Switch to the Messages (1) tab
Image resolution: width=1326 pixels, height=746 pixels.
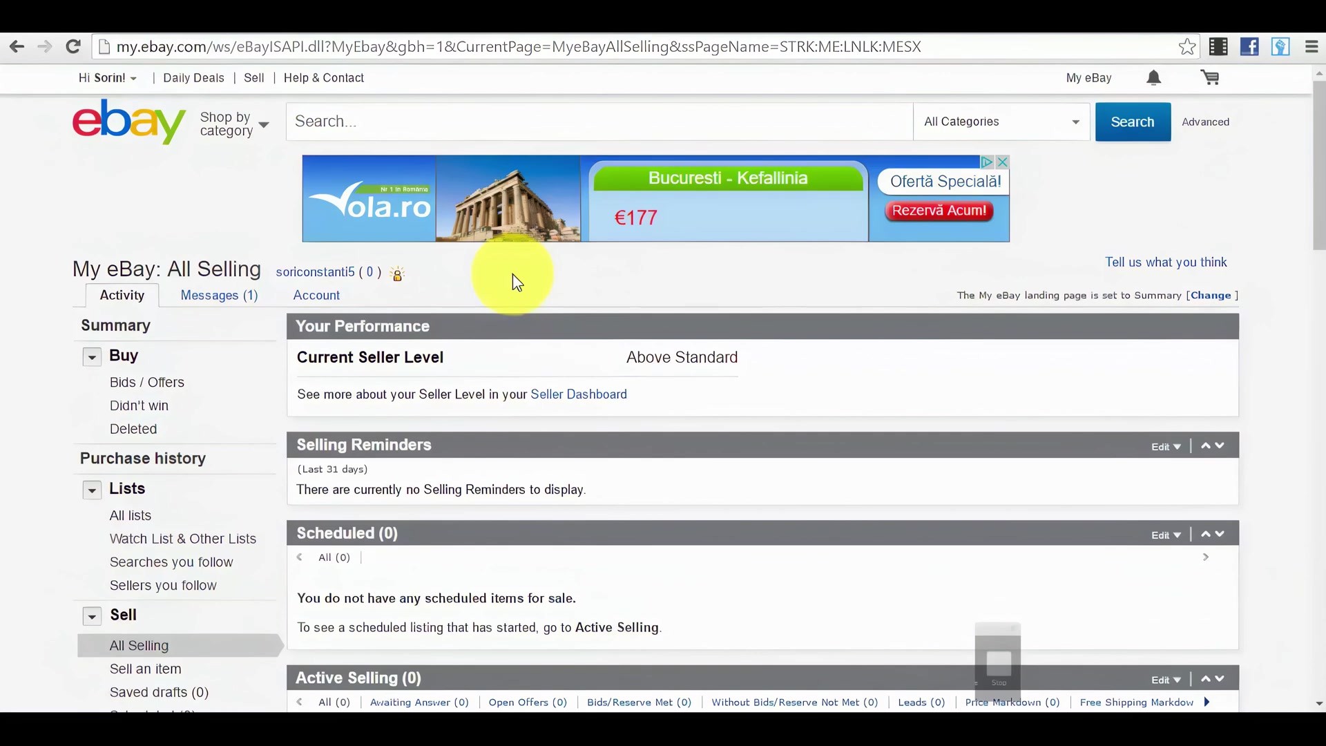[x=219, y=296]
